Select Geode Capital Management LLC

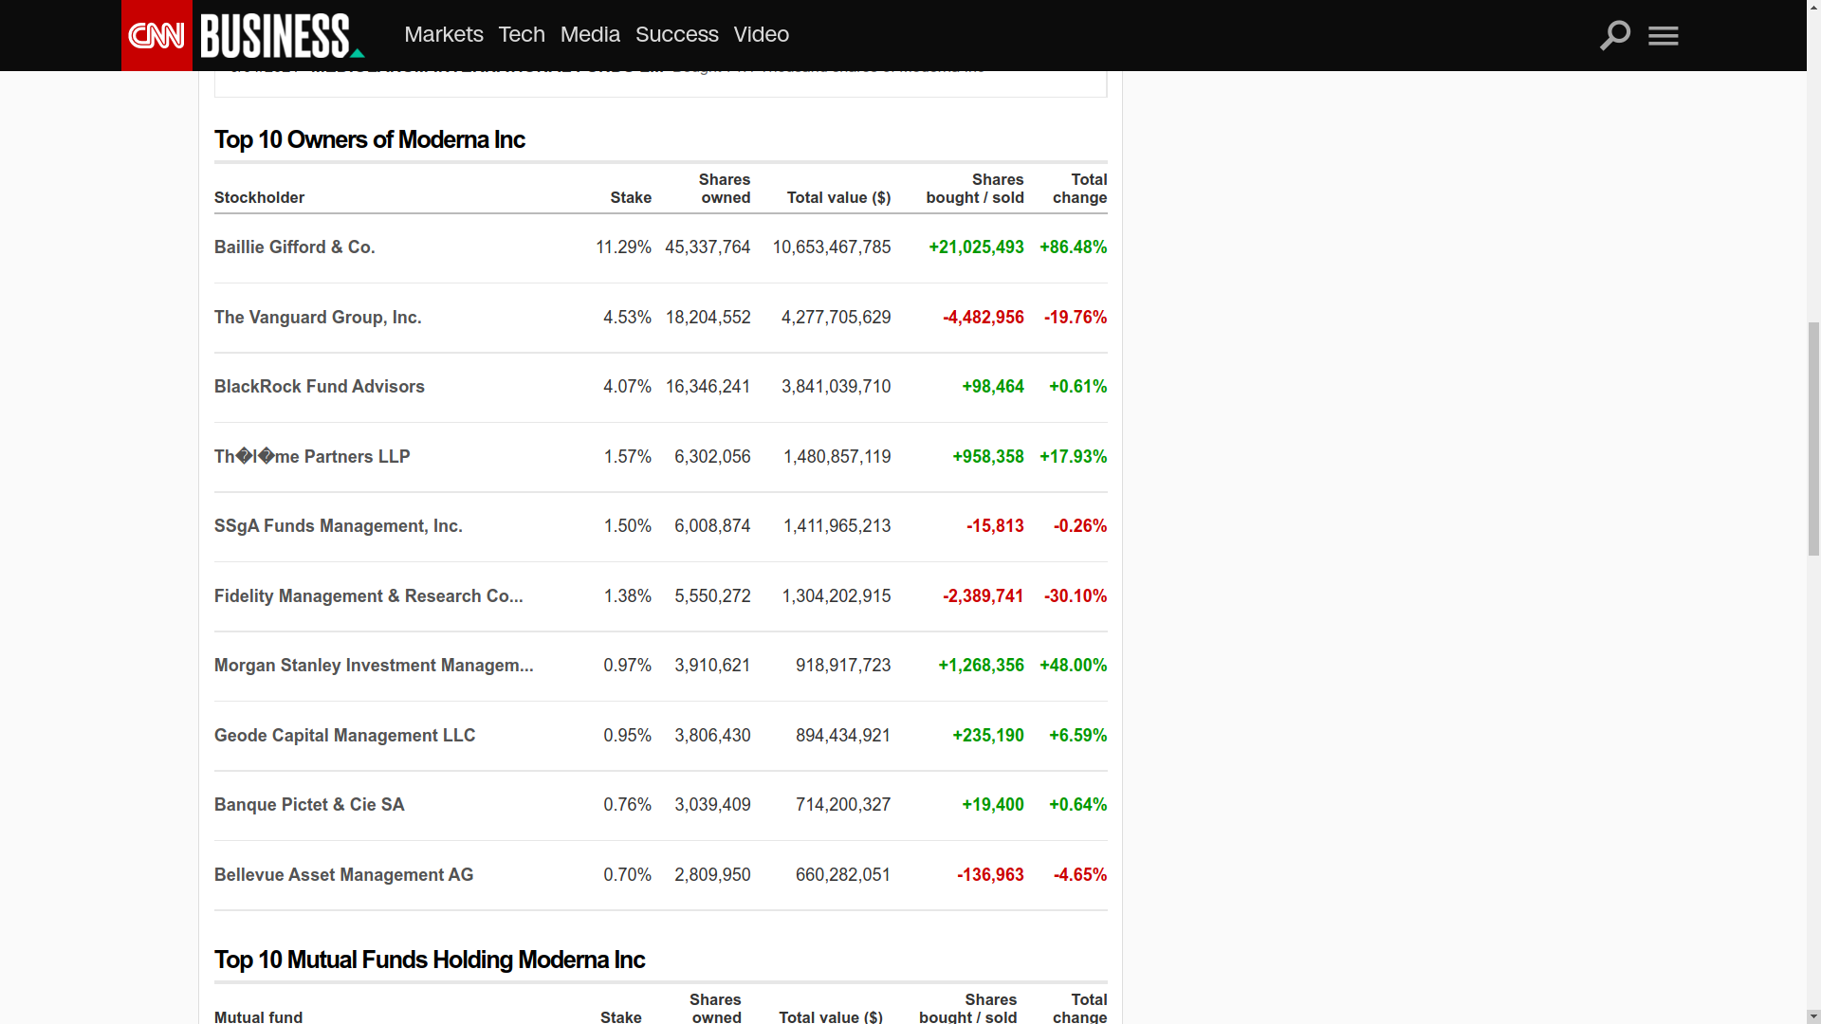tap(344, 736)
